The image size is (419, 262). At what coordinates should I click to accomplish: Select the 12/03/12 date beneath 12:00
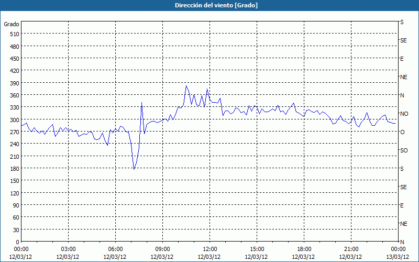coord(209,257)
